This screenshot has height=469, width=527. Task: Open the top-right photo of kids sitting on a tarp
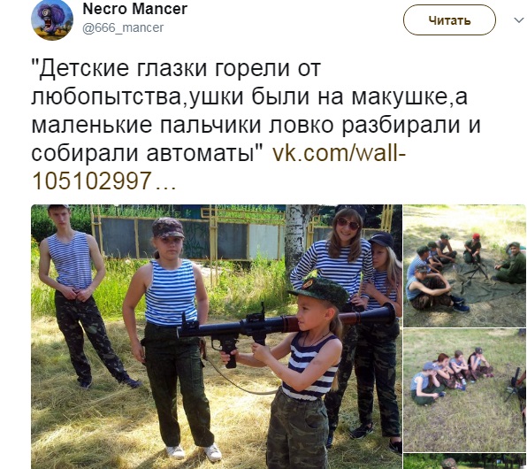click(x=464, y=266)
